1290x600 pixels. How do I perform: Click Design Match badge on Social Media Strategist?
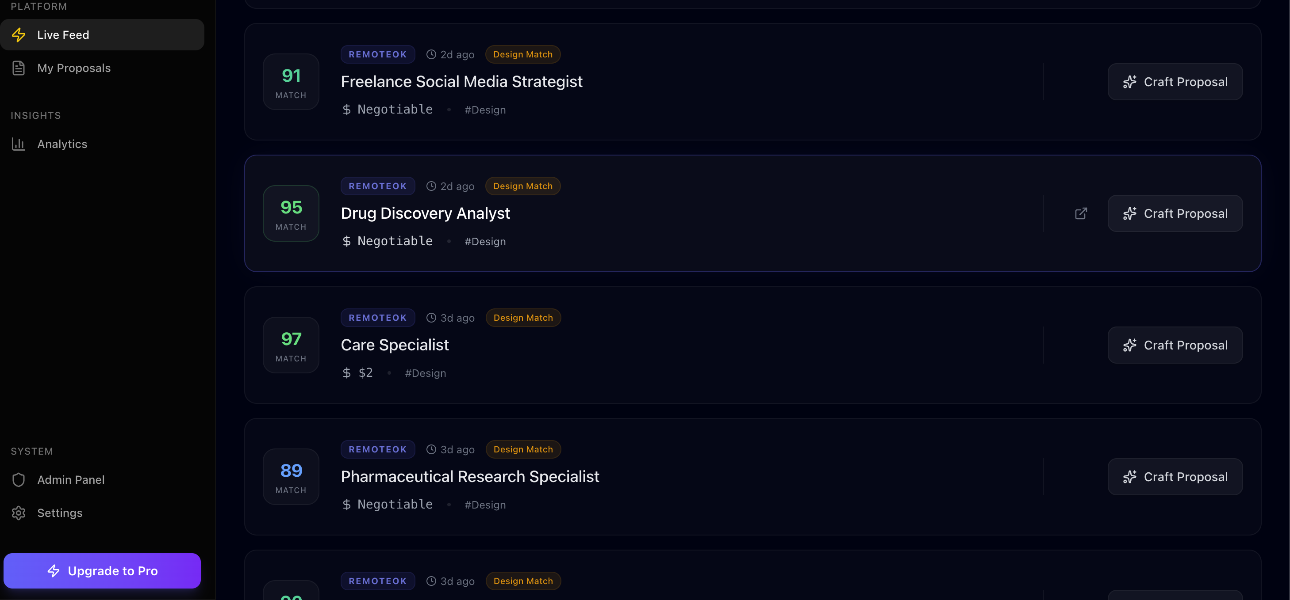coord(523,54)
